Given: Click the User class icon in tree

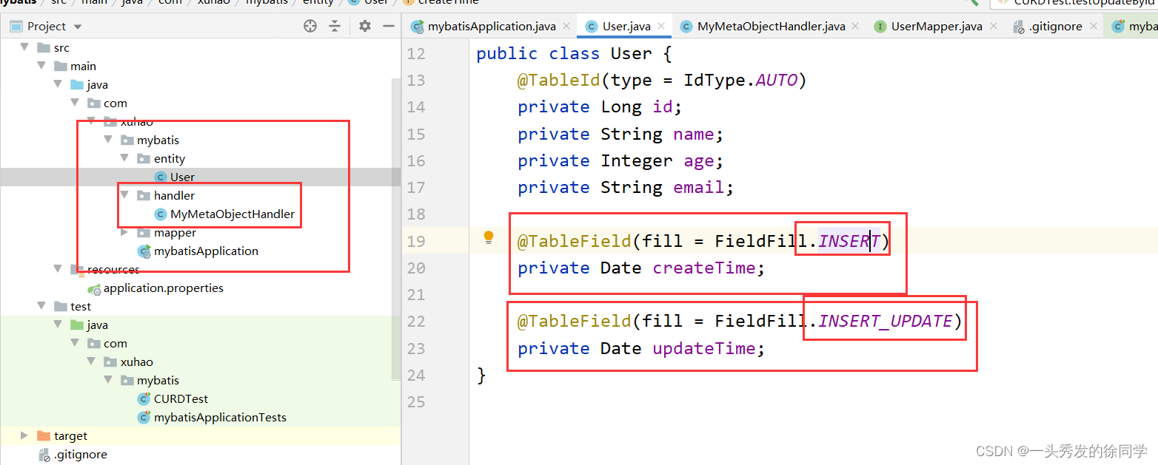Looking at the screenshot, I should (x=161, y=177).
